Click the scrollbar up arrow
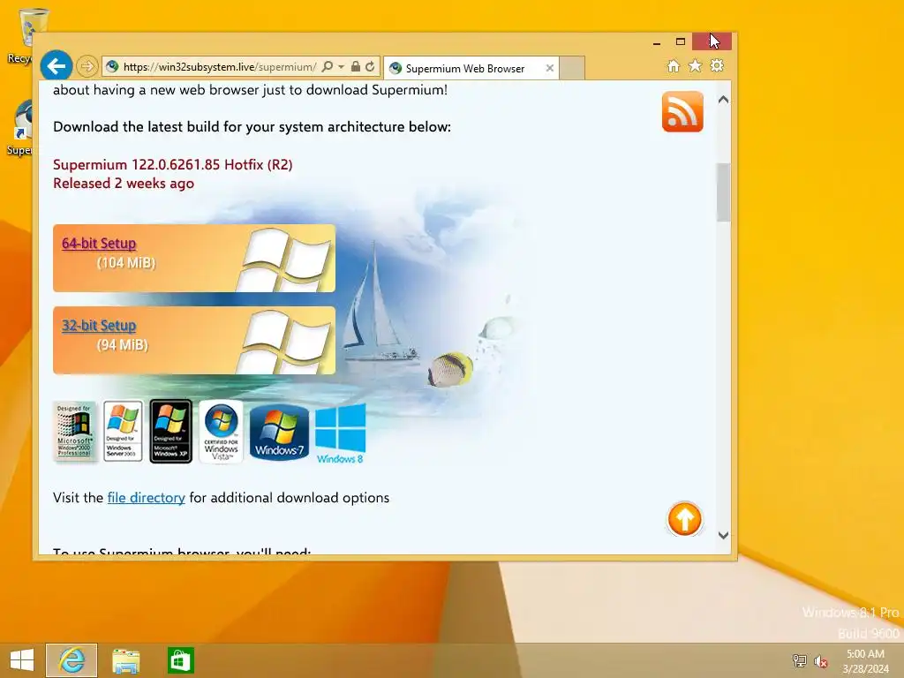Image resolution: width=904 pixels, height=678 pixels. point(724,100)
